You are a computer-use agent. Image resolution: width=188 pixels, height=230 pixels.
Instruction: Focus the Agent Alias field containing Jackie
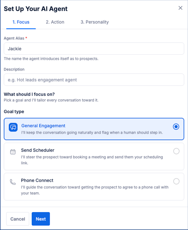coord(94,49)
